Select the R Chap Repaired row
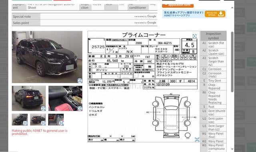 (x=213, y=87)
